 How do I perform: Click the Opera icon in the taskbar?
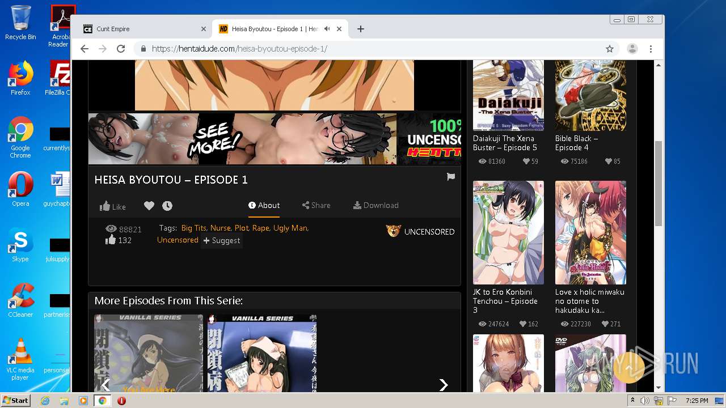tap(121, 401)
